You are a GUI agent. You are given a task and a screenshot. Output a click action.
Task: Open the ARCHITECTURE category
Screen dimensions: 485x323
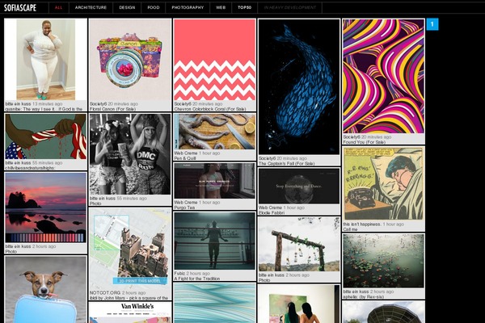[x=91, y=7]
